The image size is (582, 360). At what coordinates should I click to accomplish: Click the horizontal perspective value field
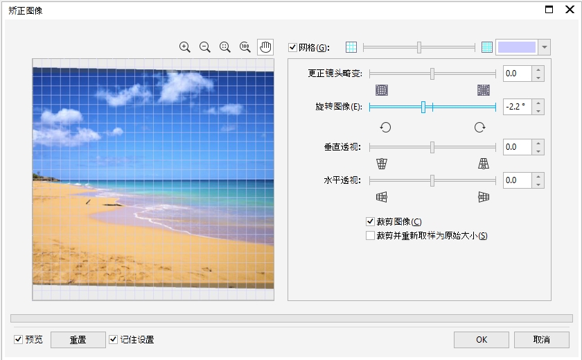517,180
